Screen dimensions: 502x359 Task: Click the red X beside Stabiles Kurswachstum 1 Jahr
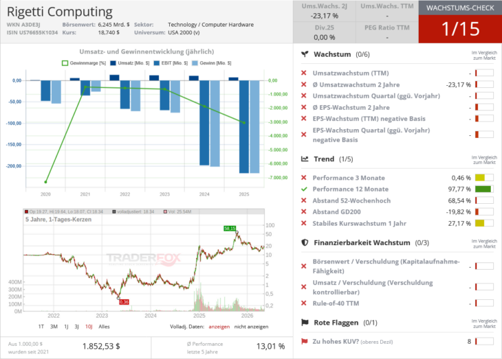coord(304,223)
